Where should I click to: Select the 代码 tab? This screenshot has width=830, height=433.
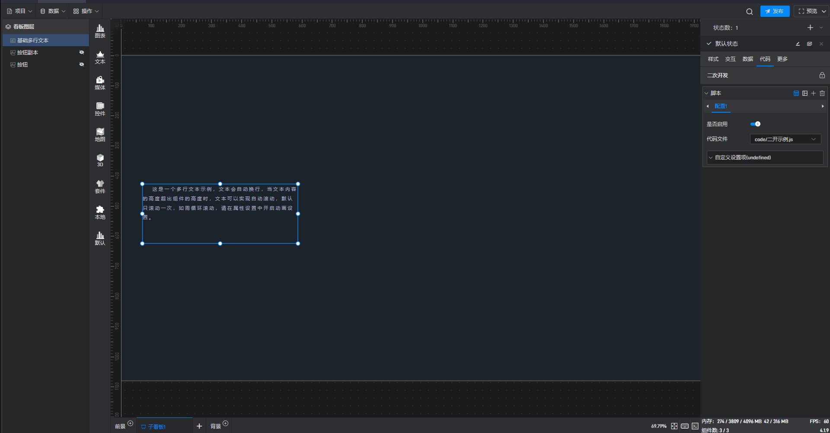pos(765,59)
